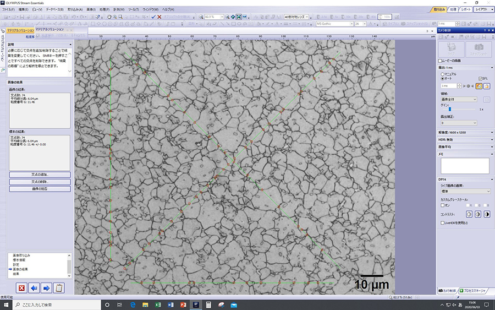This screenshot has width=495, height=310.
Task: Enable the LiveHDRを使用 checkbox
Action: click(442, 223)
